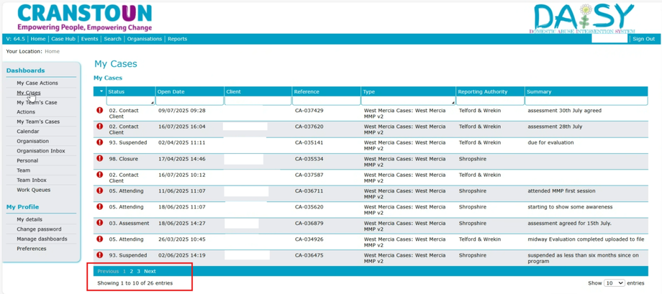Screen dimensions: 662x294
Task: Click red alert icon for case CA-037429
Action: 99,110
